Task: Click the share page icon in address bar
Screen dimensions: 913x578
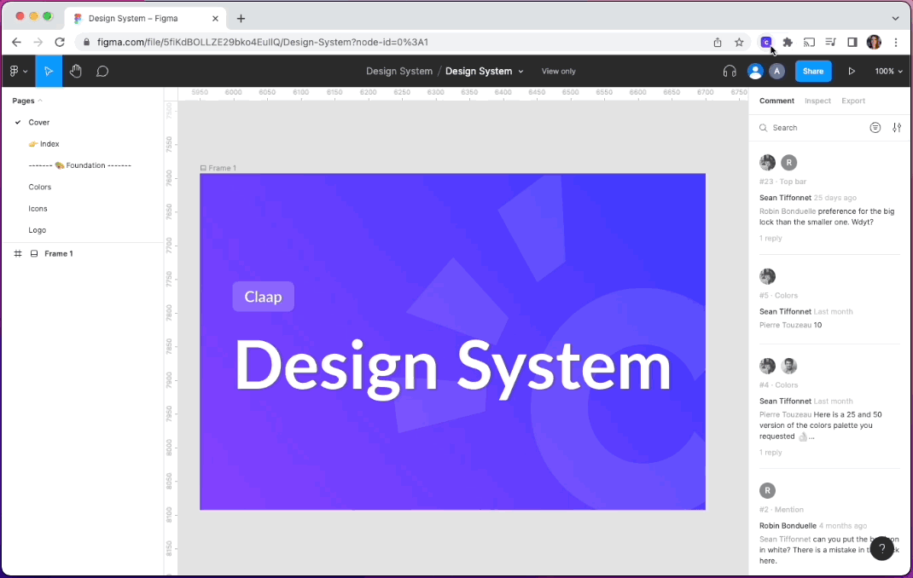Action: tap(718, 42)
